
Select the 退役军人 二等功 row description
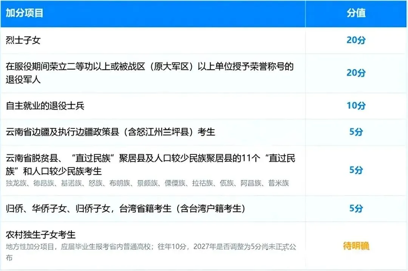[x=150, y=73]
